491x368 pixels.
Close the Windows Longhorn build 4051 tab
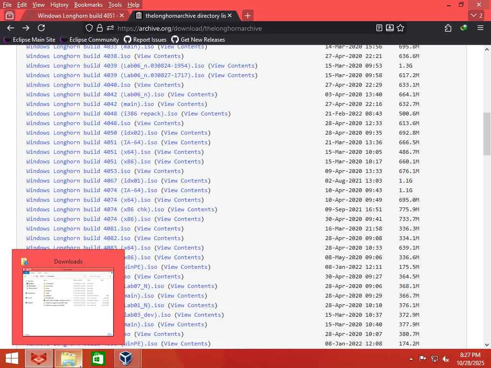point(122,15)
